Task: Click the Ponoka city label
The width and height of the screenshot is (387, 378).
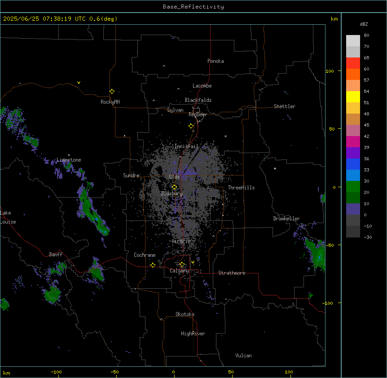Action: pos(215,61)
